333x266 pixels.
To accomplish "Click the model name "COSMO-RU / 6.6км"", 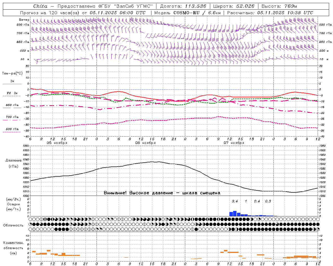I will pos(197,13).
